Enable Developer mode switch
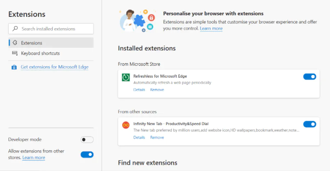The height and width of the screenshot is (171, 330). click(87, 140)
